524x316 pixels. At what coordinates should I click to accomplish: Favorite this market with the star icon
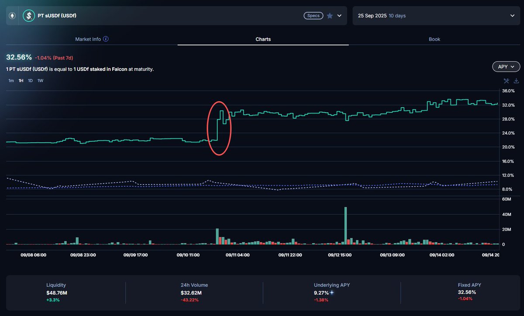(330, 16)
